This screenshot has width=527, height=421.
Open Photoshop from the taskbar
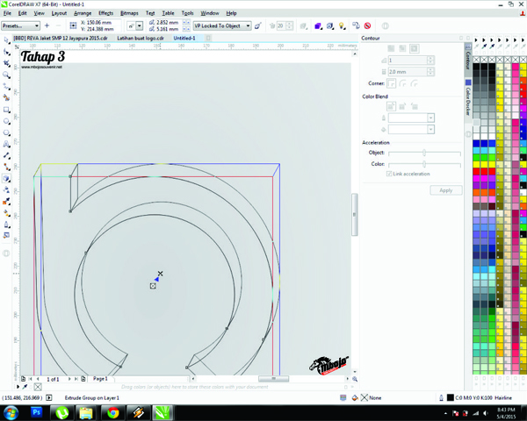tap(37, 410)
